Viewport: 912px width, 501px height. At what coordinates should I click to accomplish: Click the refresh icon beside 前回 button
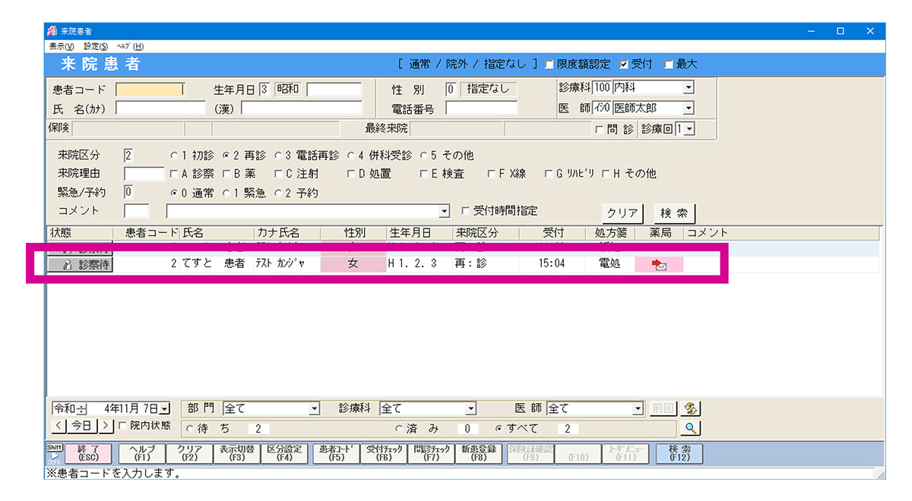tap(690, 408)
